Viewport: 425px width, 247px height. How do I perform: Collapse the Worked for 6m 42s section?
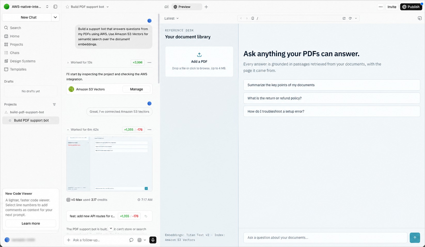tap(83, 130)
